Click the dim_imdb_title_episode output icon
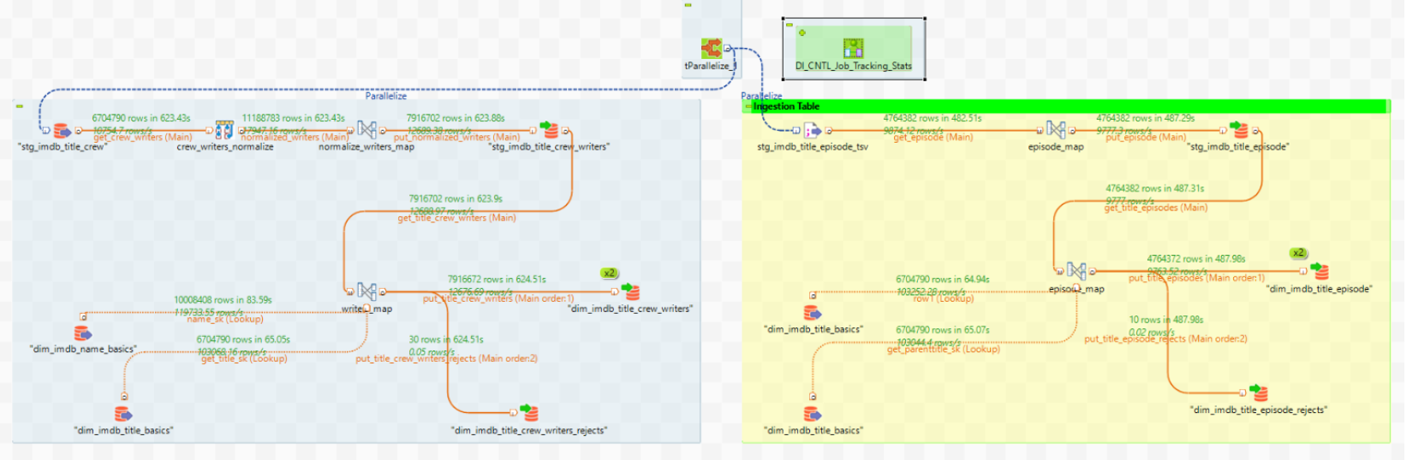 point(1320,271)
